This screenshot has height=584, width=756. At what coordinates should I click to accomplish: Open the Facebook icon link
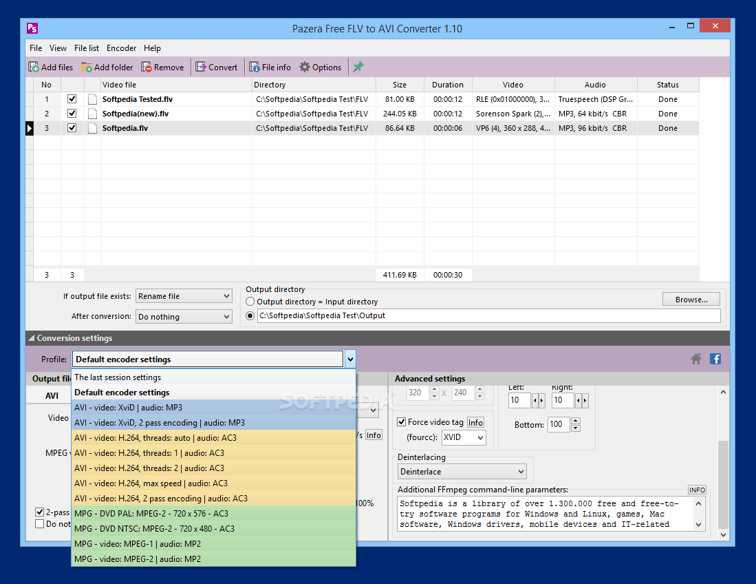pos(715,359)
